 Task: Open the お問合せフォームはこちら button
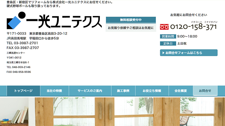[x=189, y=53]
